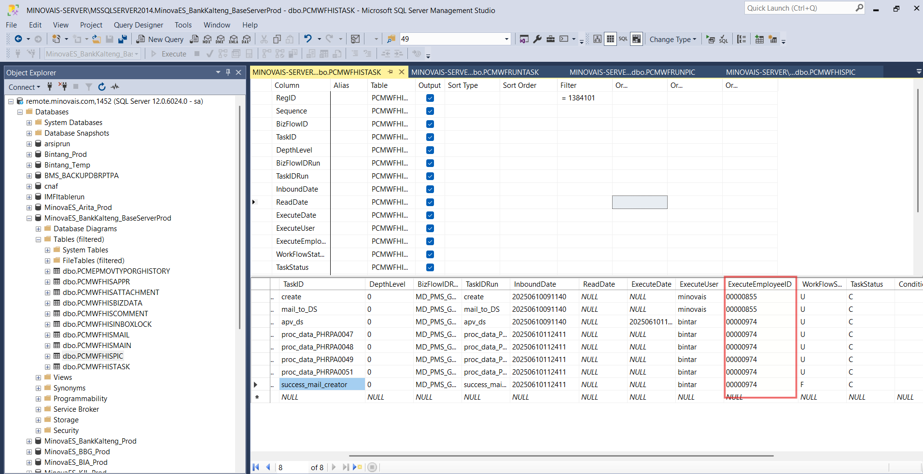Screen dimensions: 923x474
Task: Click the Properties wrench icon
Action: point(537,39)
